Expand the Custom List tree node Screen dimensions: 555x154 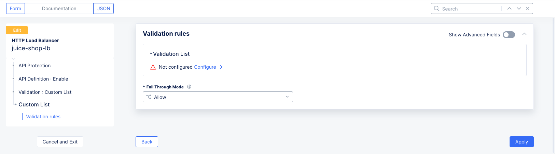15,104
